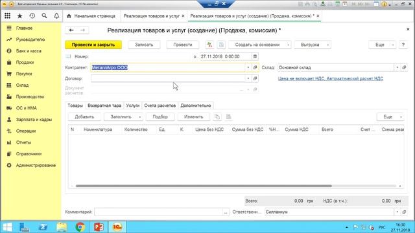The height and width of the screenshot is (233, 415).
Task: Open the Заполнить dropdown
Action: pos(124,116)
